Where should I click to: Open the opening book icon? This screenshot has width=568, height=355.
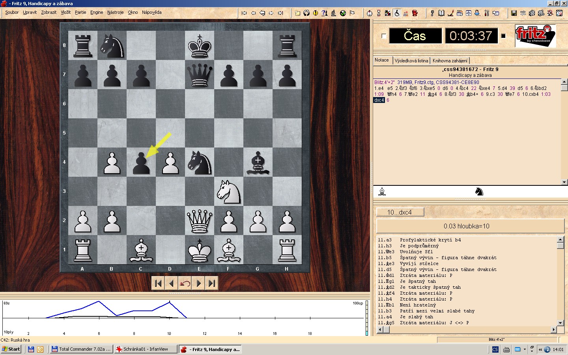click(441, 13)
